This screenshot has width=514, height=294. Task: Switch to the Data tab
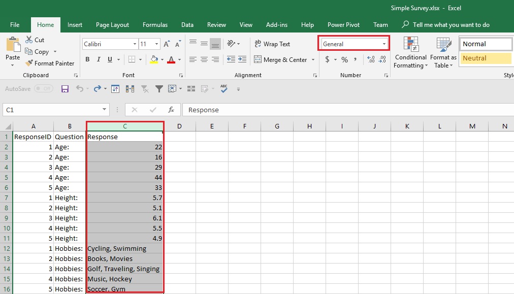point(187,24)
